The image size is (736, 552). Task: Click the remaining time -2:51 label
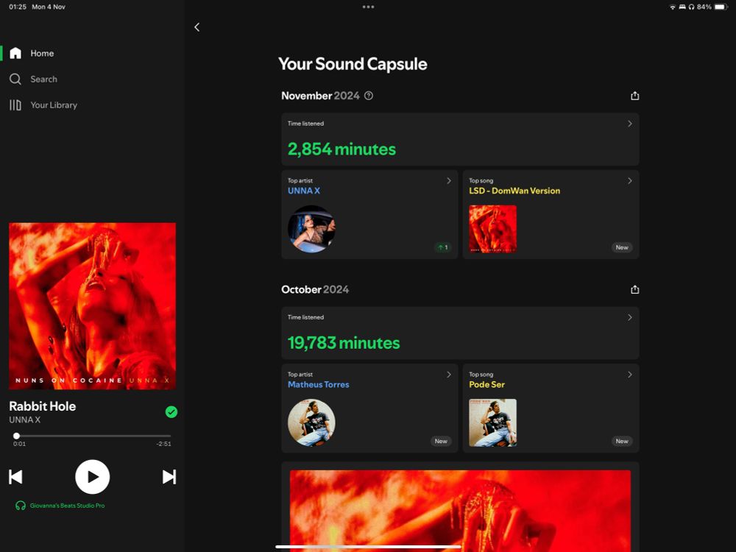(x=164, y=444)
